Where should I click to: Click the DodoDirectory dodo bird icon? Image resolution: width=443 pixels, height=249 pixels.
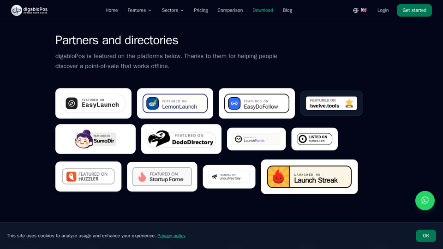[x=159, y=139]
